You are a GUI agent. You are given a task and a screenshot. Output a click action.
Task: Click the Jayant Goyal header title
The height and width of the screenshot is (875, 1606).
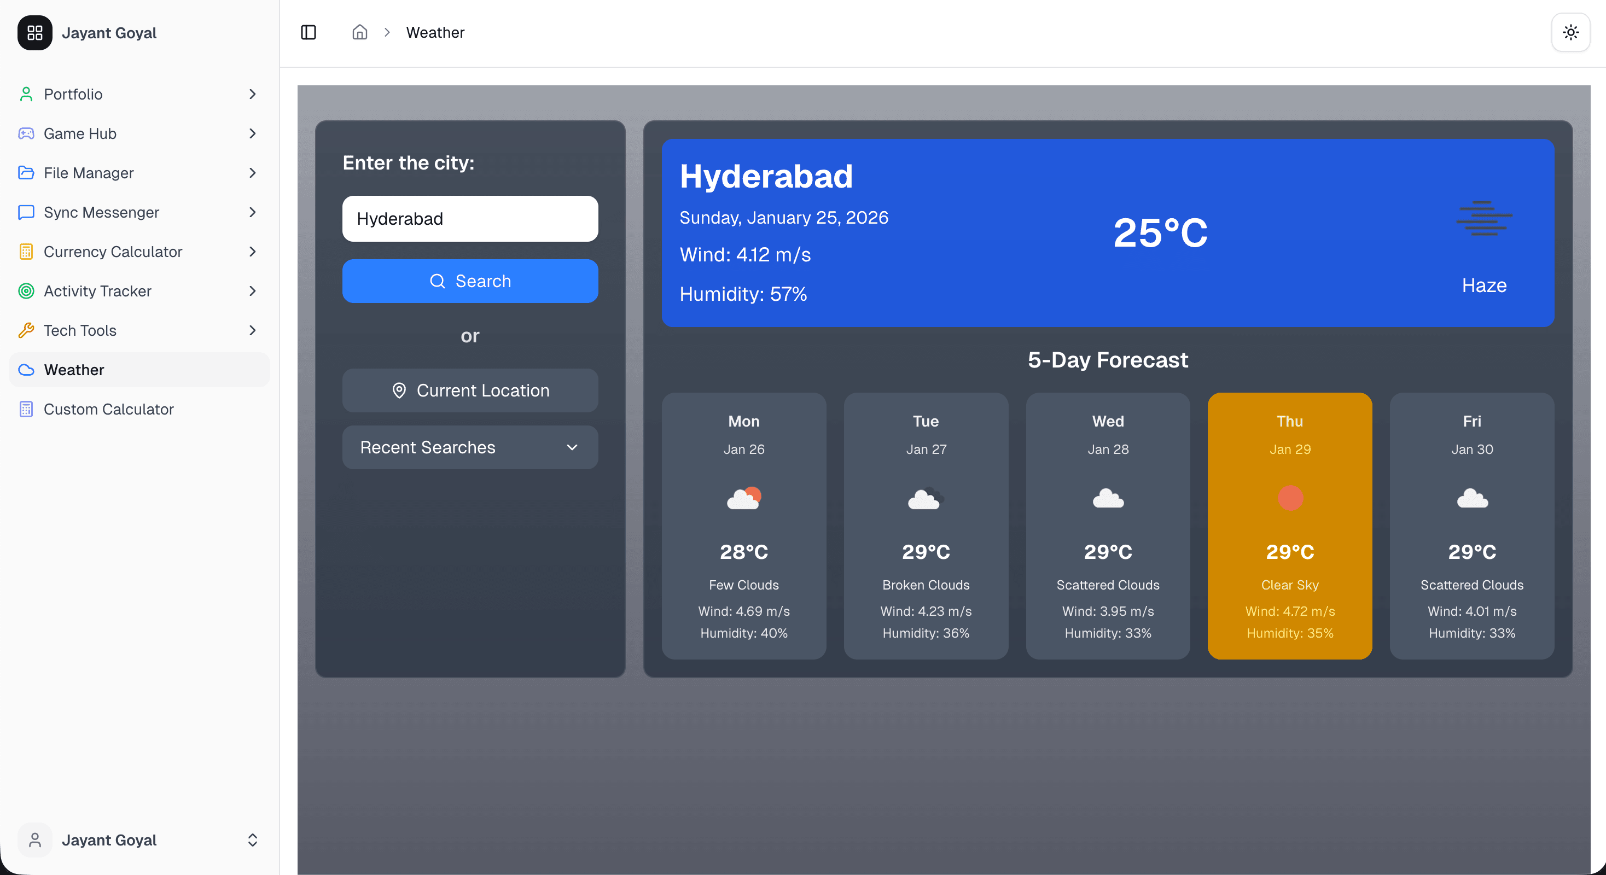[x=109, y=32]
